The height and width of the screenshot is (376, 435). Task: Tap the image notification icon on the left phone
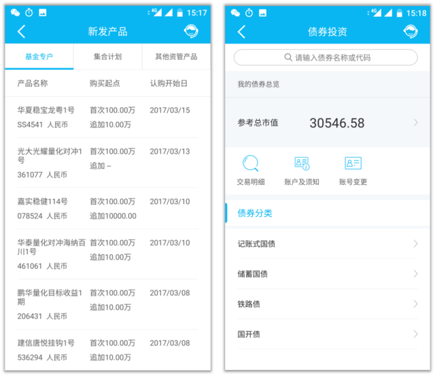point(43,12)
